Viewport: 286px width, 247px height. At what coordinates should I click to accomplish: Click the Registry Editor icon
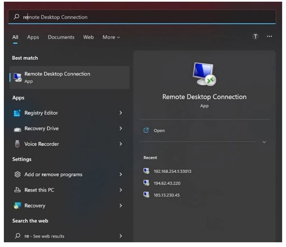coord(17,113)
